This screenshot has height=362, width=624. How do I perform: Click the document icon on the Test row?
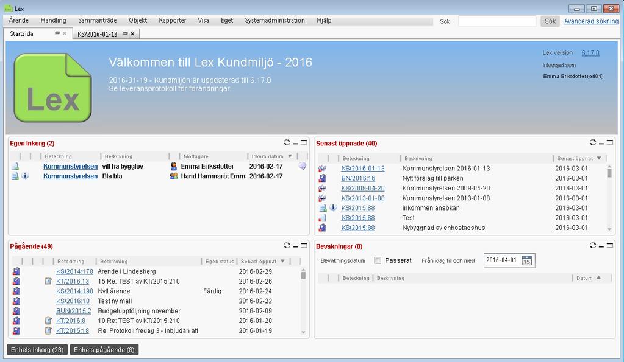322,218
